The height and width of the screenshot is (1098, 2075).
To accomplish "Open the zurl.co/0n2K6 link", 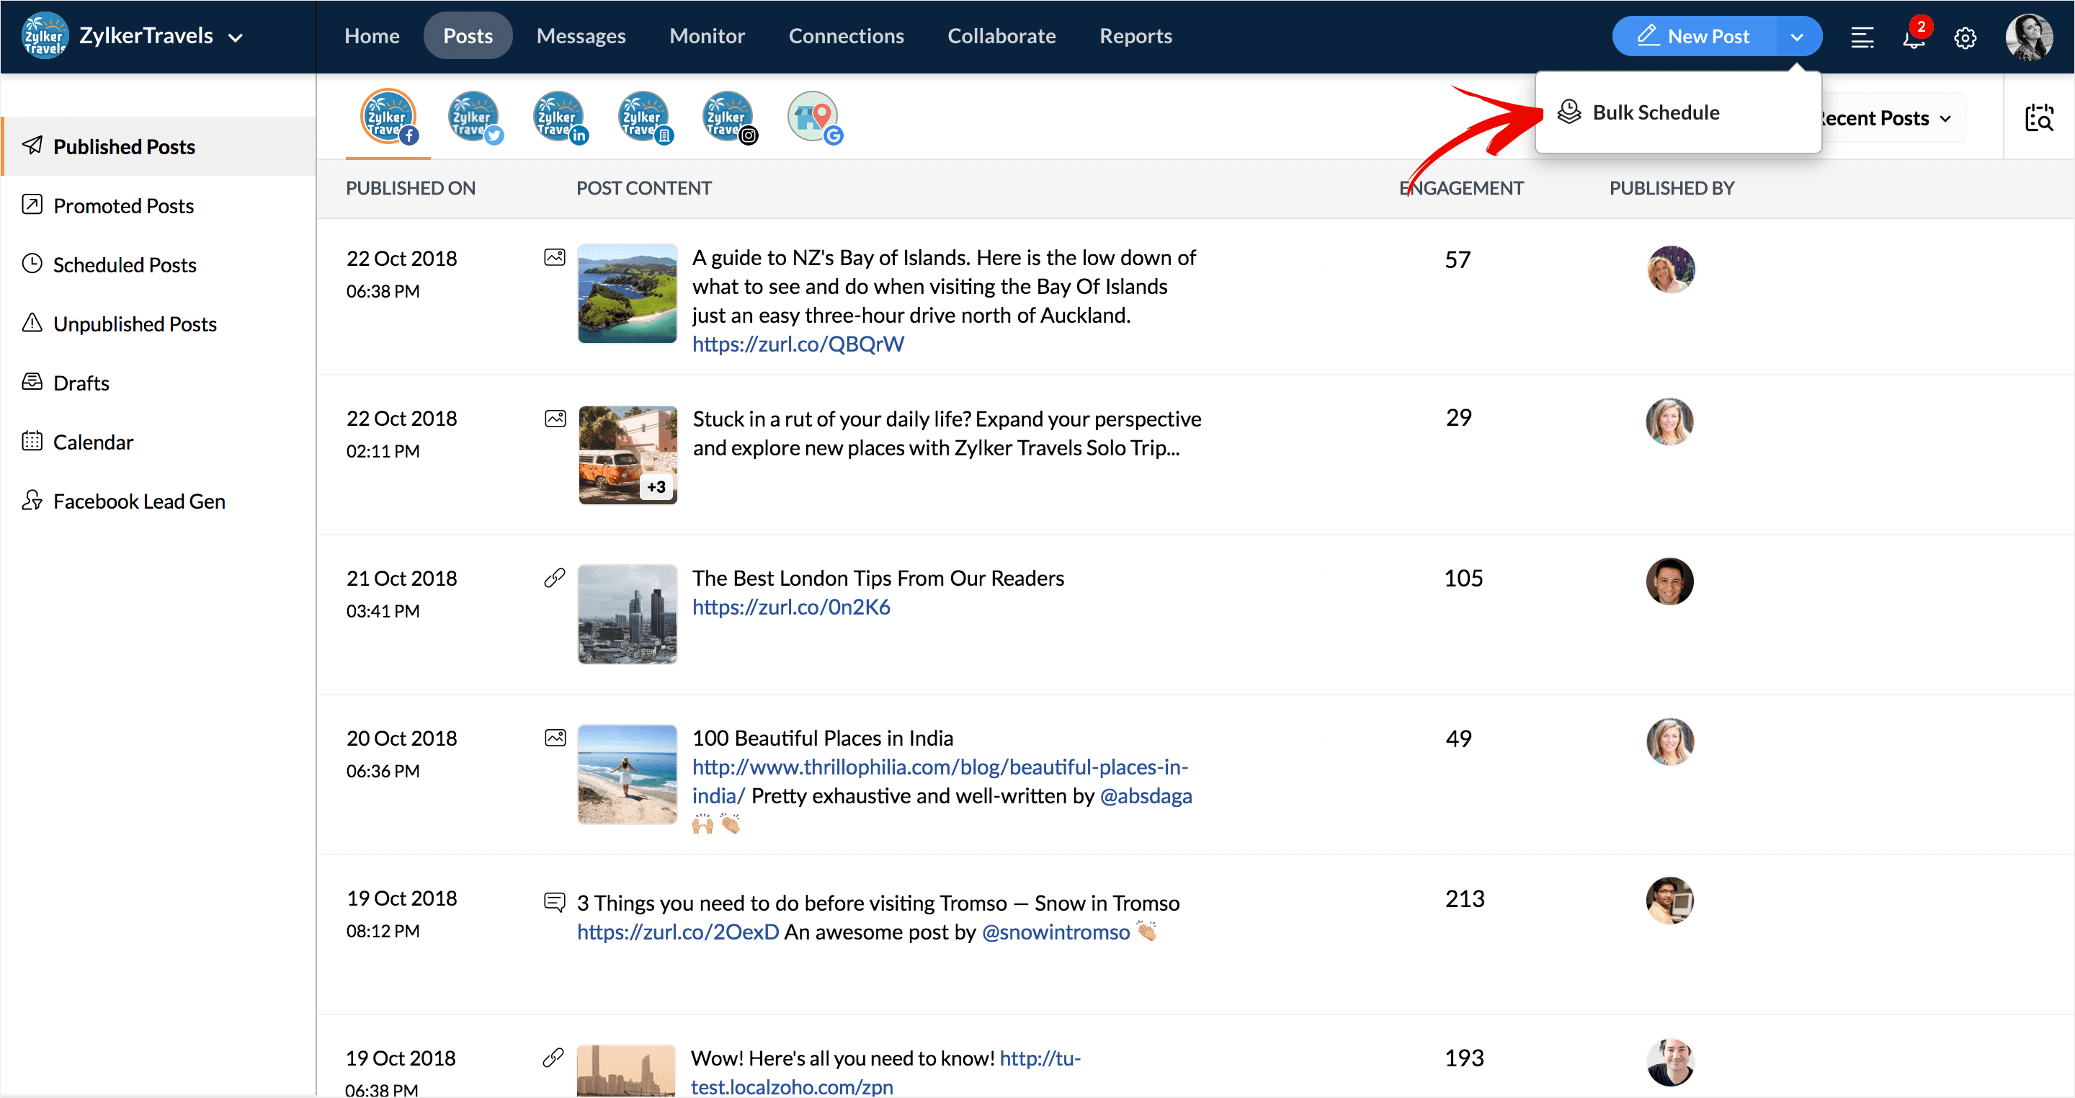I will click(x=791, y=607).
